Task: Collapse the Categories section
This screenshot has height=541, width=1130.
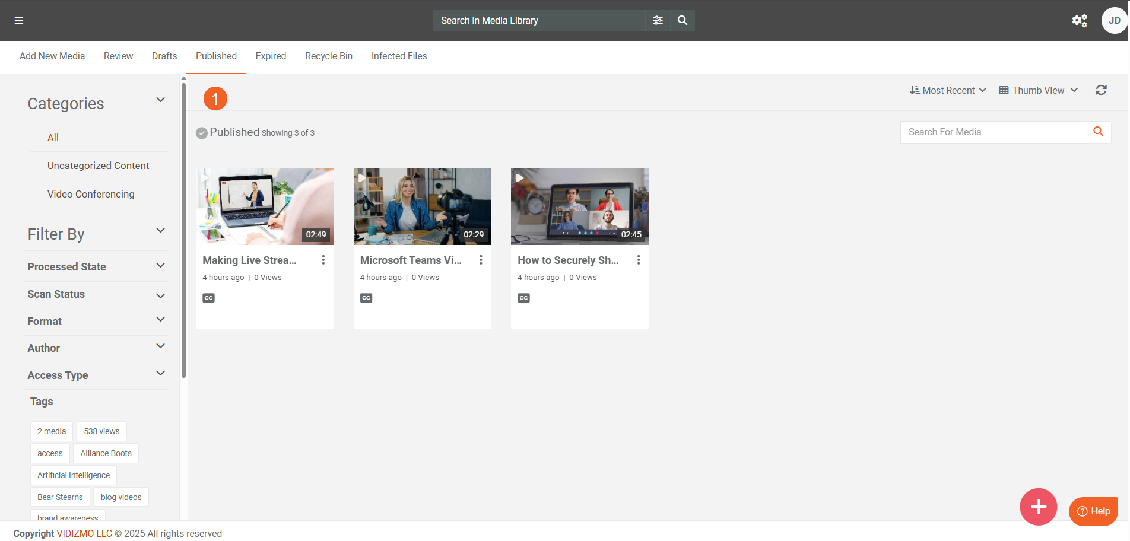Action: point(160,100)
